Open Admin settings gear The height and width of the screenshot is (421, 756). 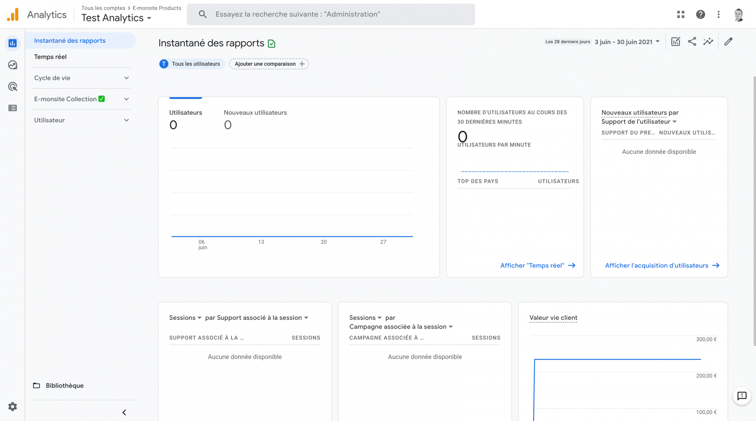[13, 406]
